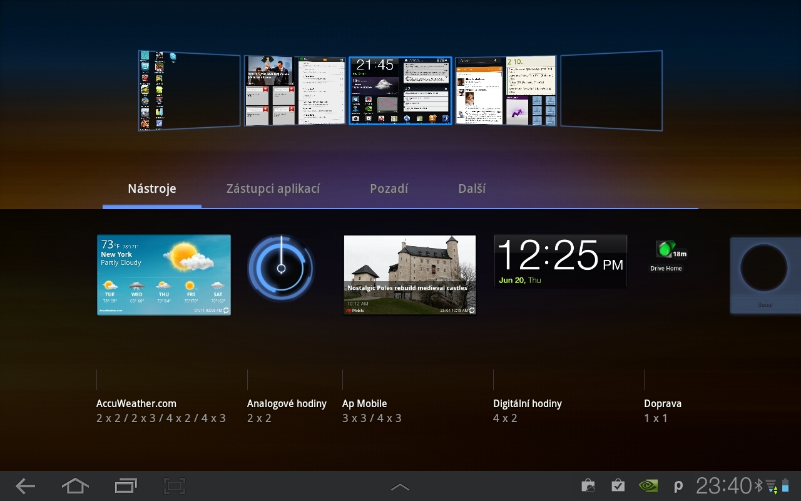Tap the signal strength indicator

coord(772,487)
